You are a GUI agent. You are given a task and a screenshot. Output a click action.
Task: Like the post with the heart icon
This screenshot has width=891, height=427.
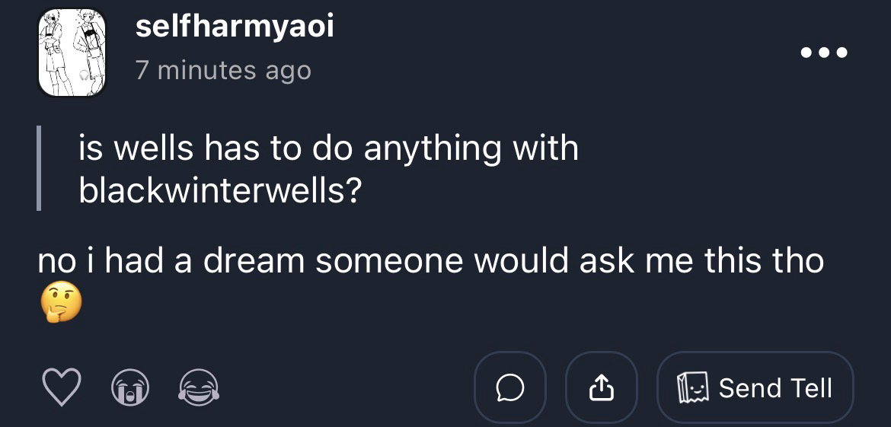pos(60,388)
